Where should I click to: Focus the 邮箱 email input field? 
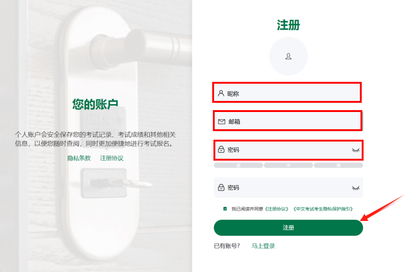click(287, 121)
